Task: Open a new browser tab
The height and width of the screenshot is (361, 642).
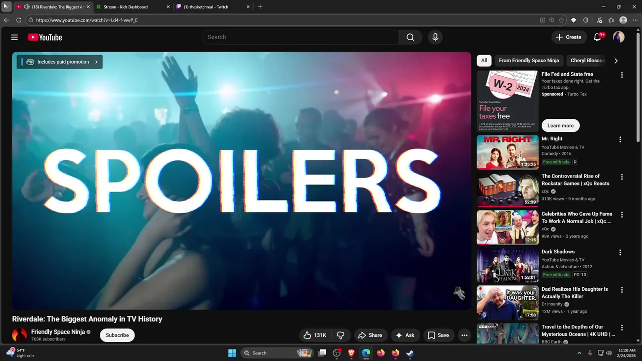Action: point(260,7)
